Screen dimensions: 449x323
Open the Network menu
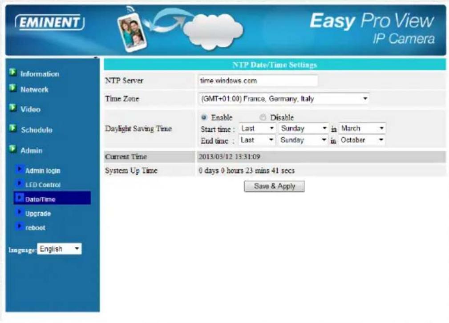click(34, 89)
